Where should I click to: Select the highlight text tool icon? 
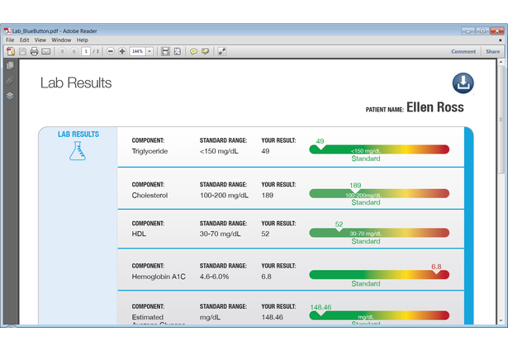pyautogui.click(x=205, y=51)
